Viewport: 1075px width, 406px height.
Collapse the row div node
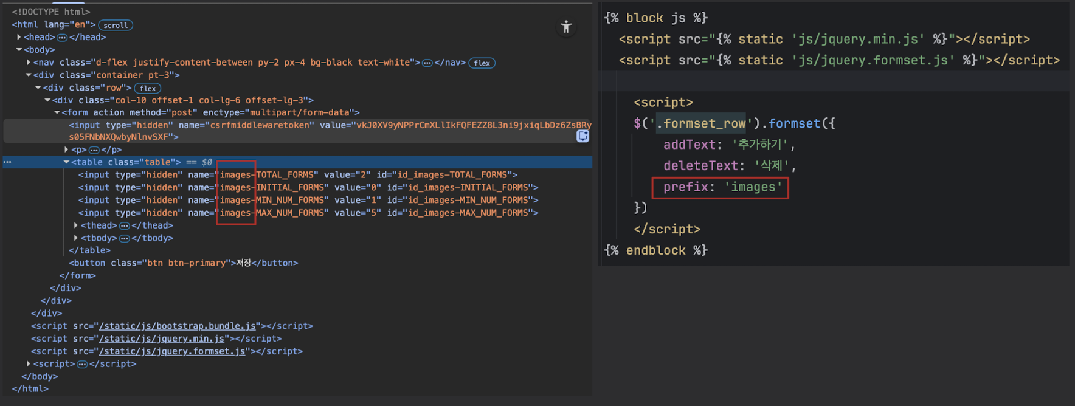point(38,88)
